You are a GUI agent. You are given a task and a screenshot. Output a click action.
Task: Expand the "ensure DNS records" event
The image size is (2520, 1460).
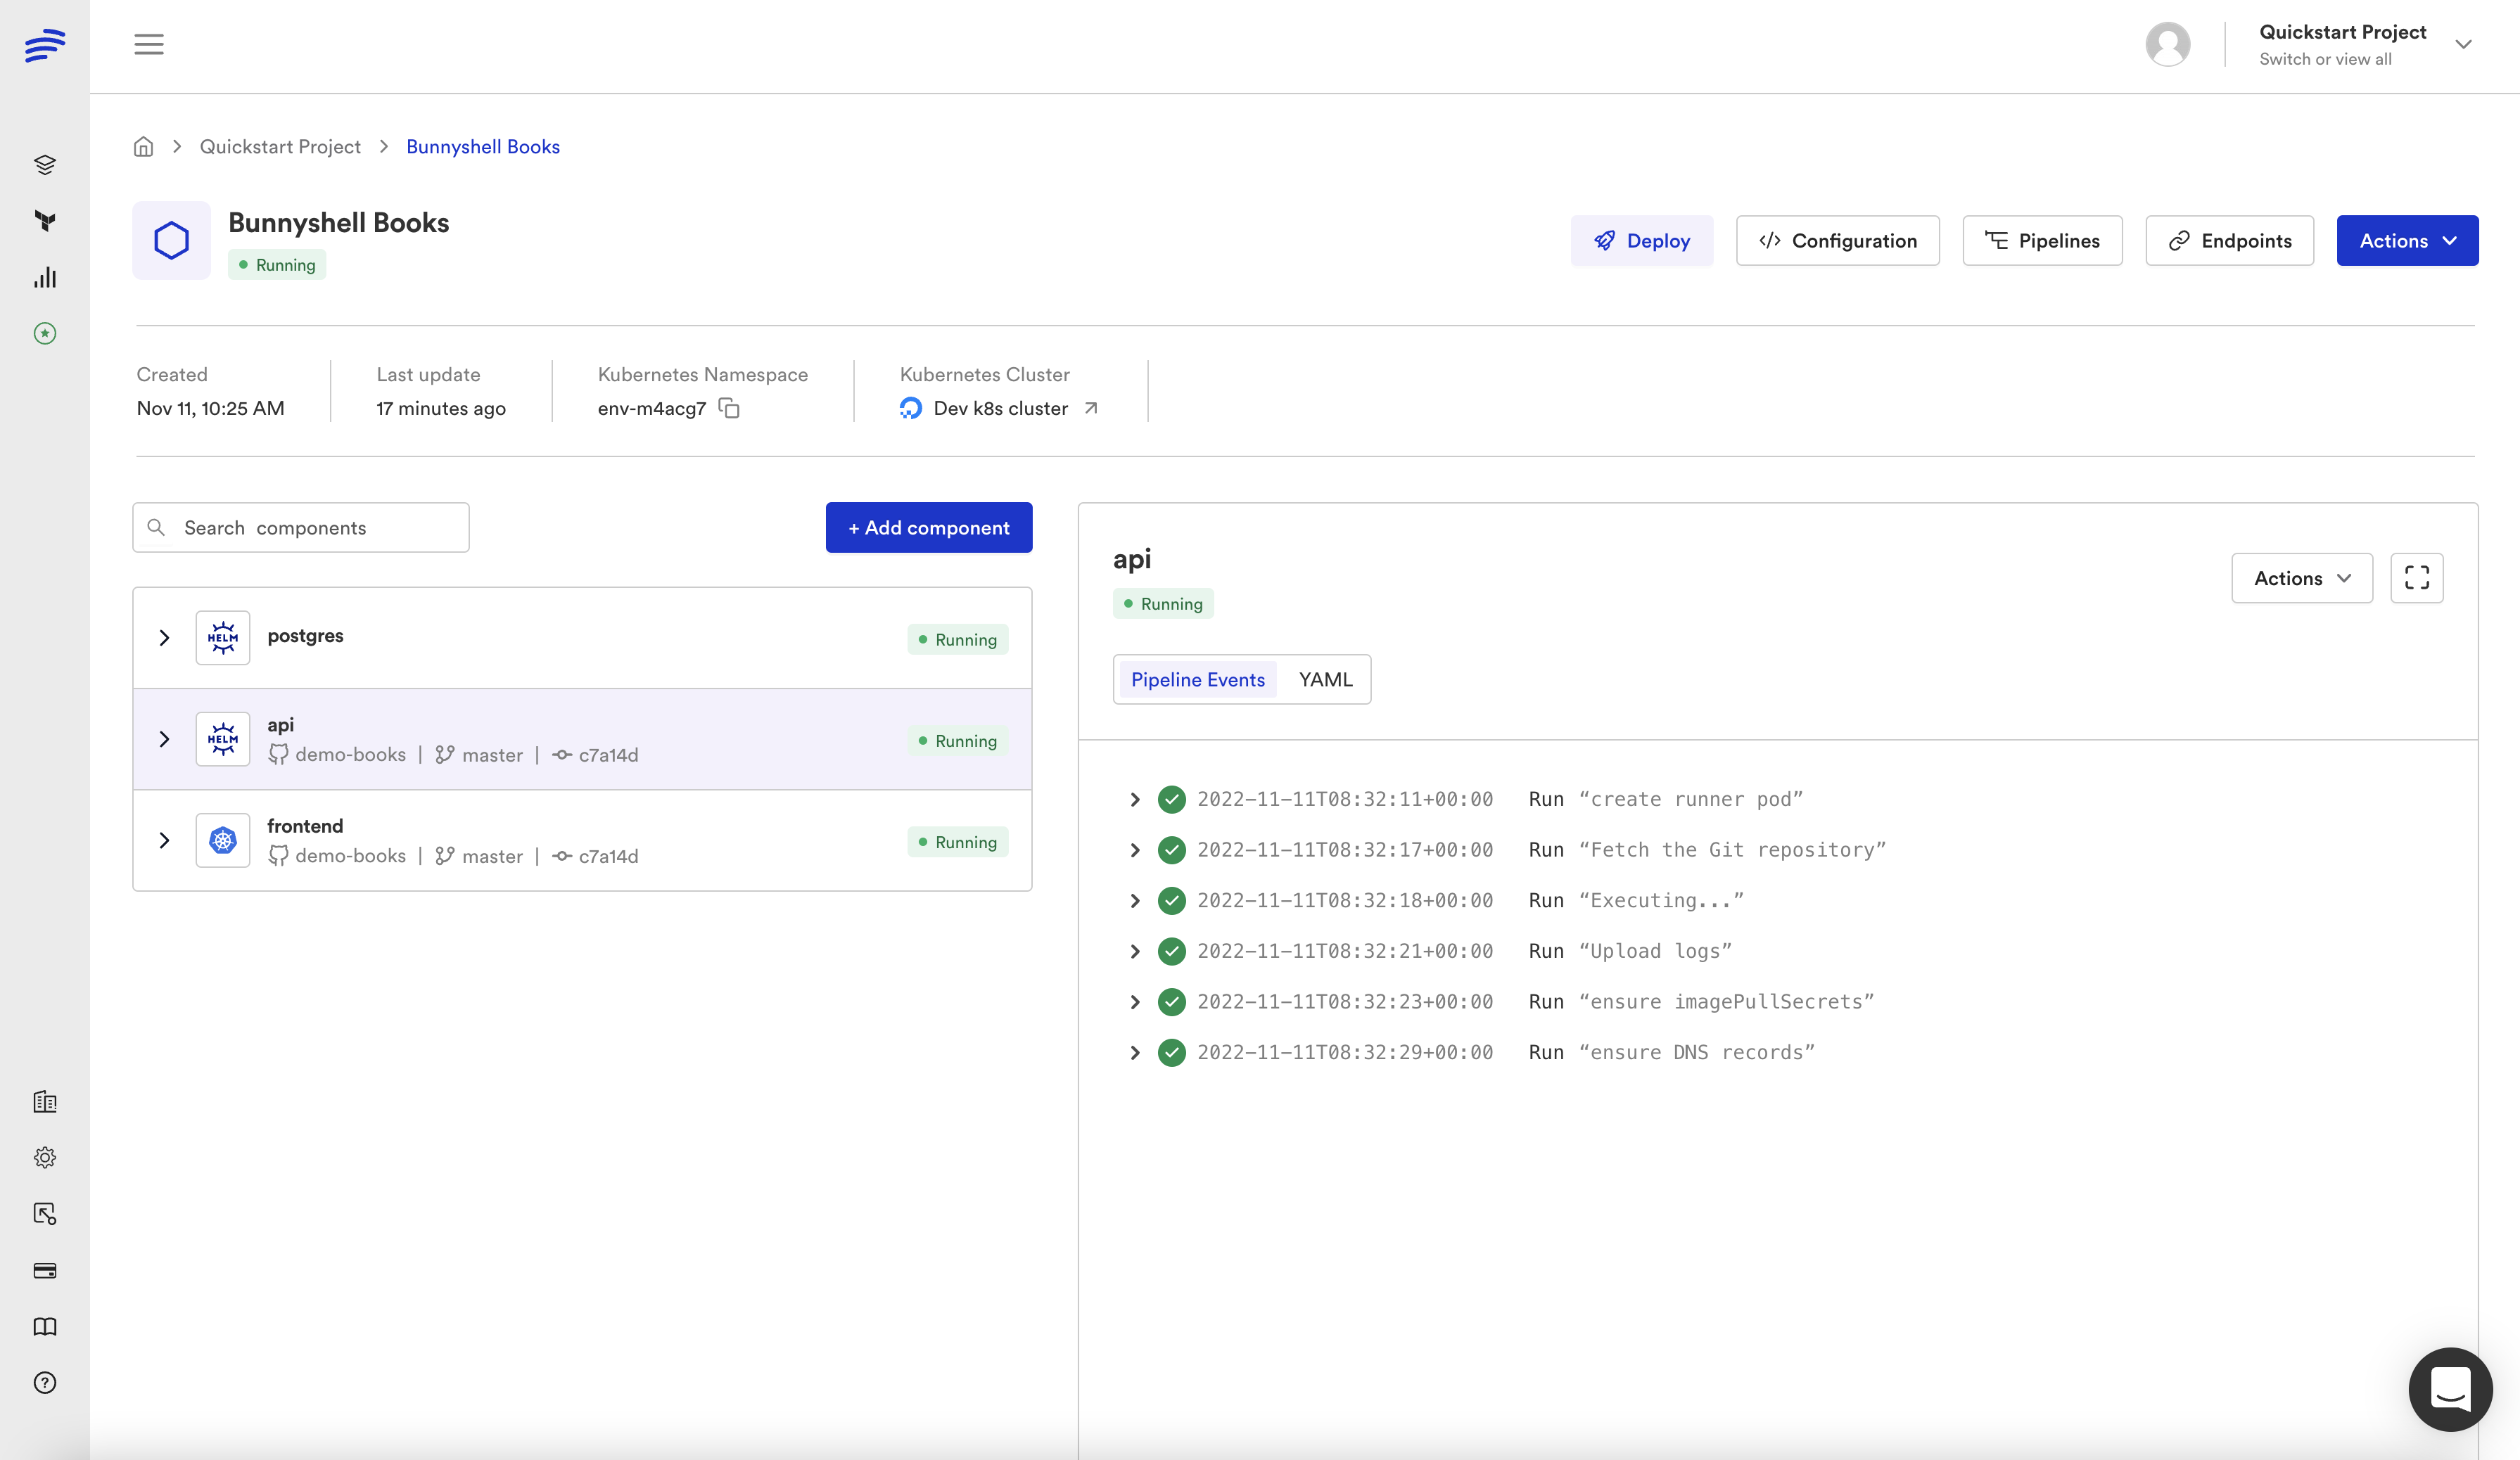pos(1134,1052)
